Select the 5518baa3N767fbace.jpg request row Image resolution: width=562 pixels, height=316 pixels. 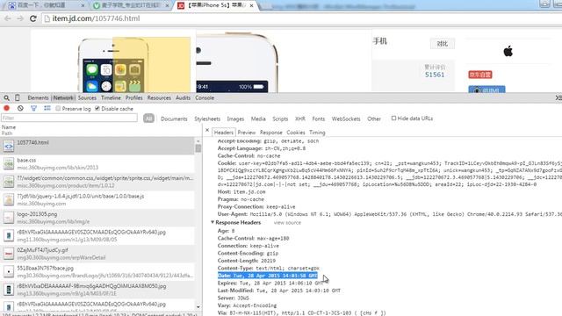coord(97,271)
